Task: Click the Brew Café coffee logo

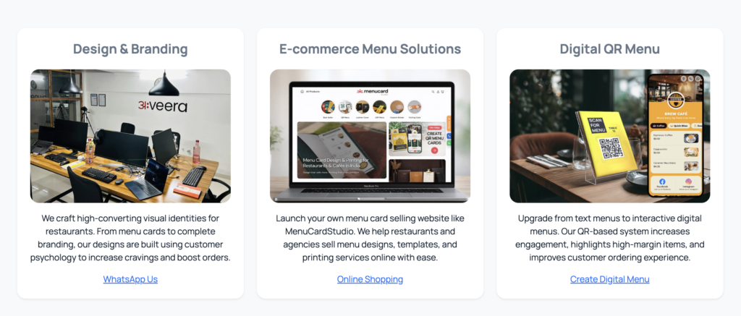Action: (676, 101)
